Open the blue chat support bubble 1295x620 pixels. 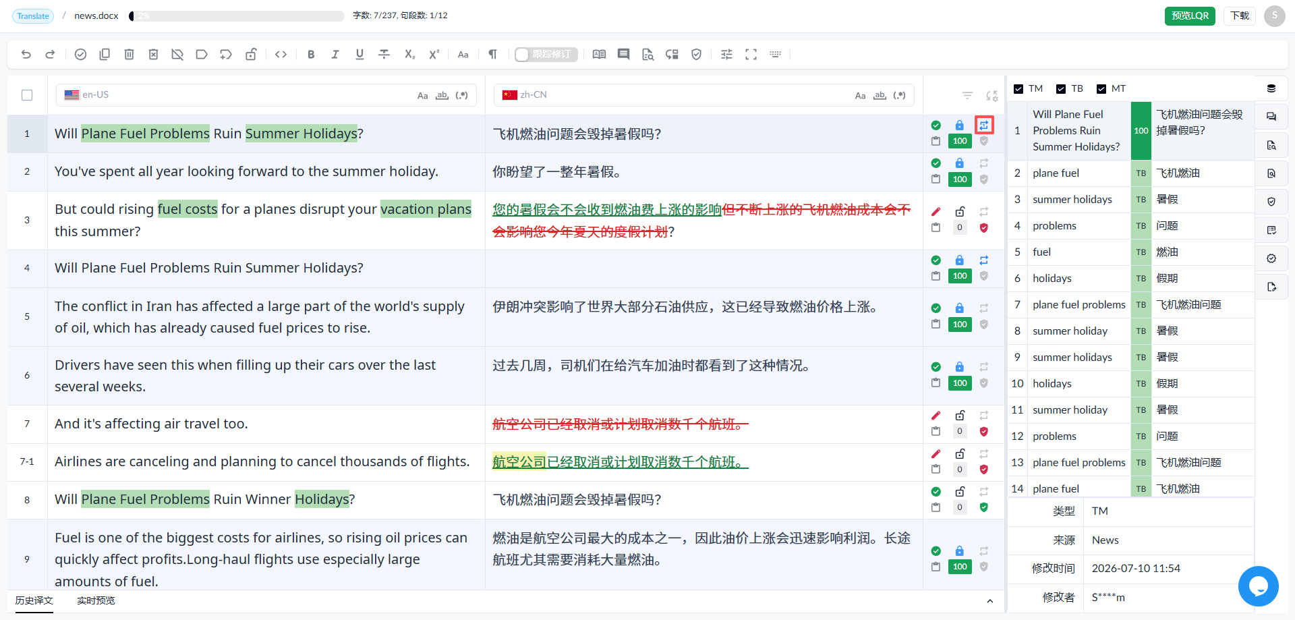click(x=1258, y=586)
